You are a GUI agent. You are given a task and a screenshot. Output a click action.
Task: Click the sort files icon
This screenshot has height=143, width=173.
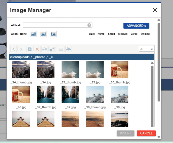click(68, 49)
